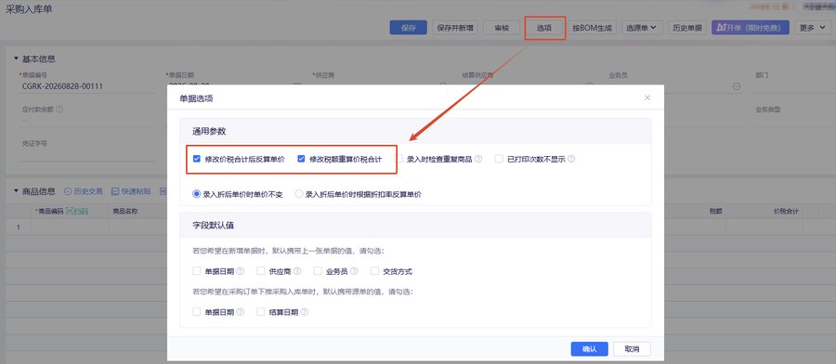Screen dimensions: 836x364
Task: Click 确认 in the 单据选项 dialog
Action: pyautogui.click(x=589, y=349)
